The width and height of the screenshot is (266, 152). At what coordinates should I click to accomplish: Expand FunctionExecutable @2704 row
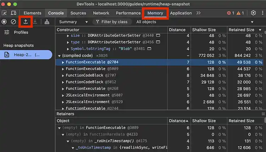63,62
